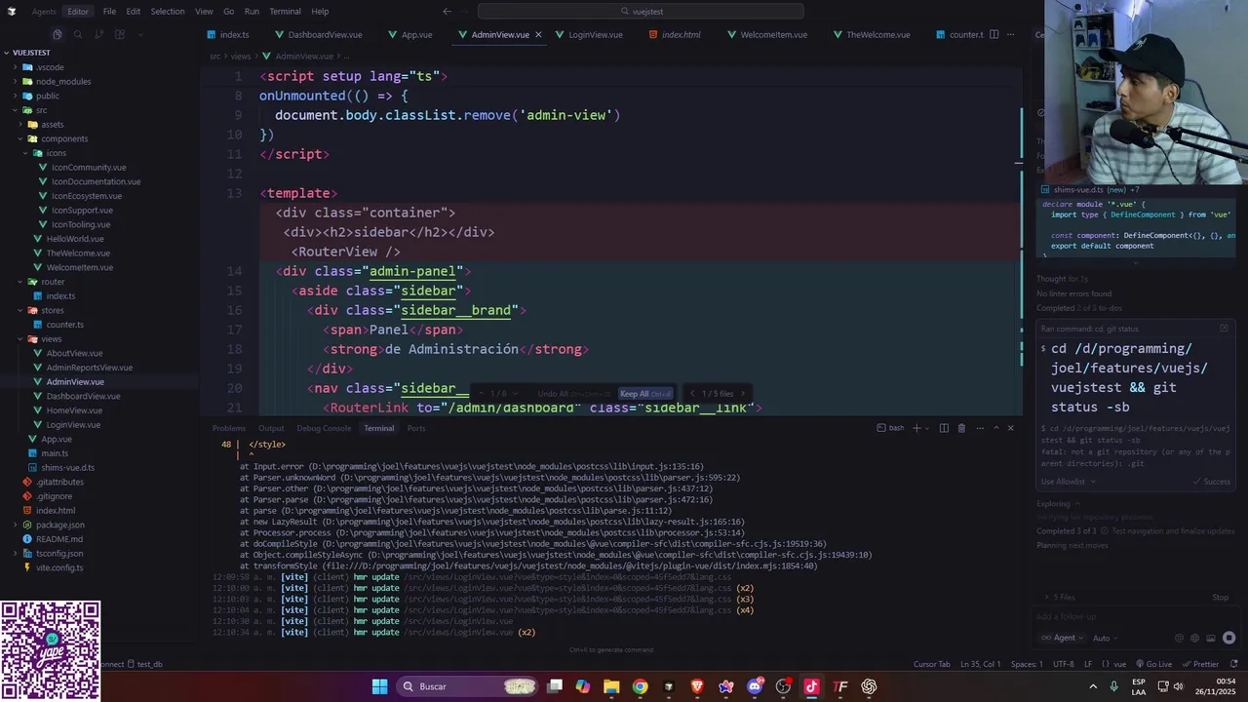Viewport: 1248px width, 702px height.
Task: Click the @ mention icon in chat
Action: point(1179,638)
